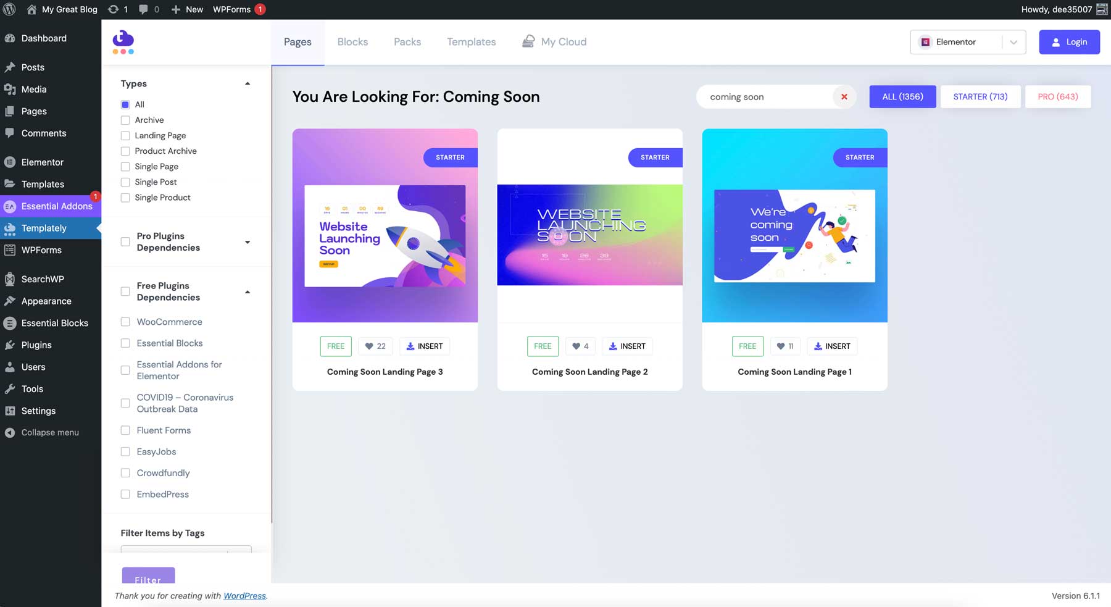Switch to the Blocks tab

click(x=352, y=41)
